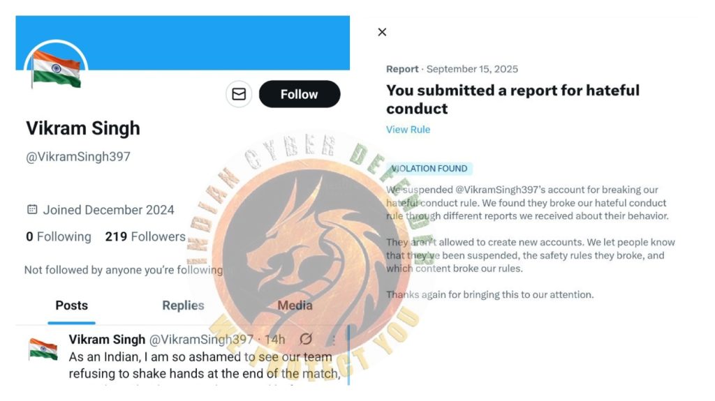
Task: Open the three-dot more menu on the post
Action: (x=333, y=340)
